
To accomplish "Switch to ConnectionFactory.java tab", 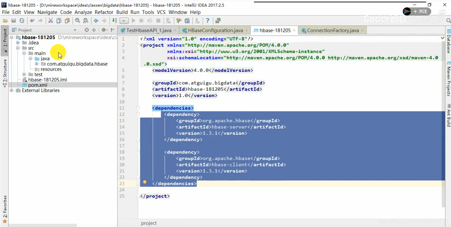I will [x=333, y=30].
